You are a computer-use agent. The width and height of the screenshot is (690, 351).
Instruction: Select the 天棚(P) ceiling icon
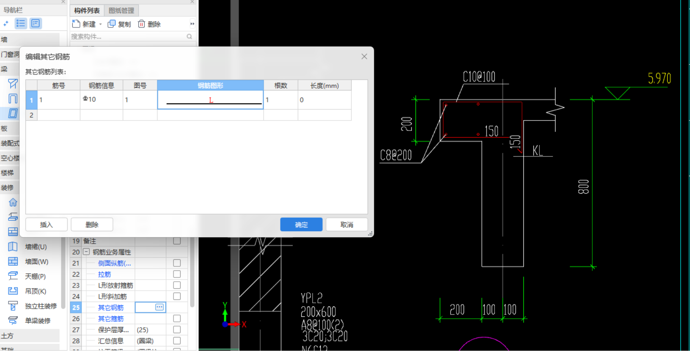pos(13,276)
